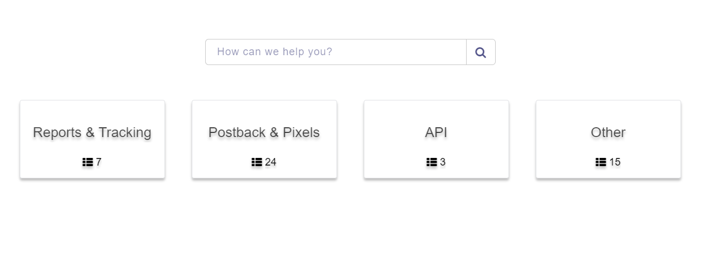This screenshot has height=266, width=702.
Task: Click the list icon on the API card
Action: click(x=432, y=162)
